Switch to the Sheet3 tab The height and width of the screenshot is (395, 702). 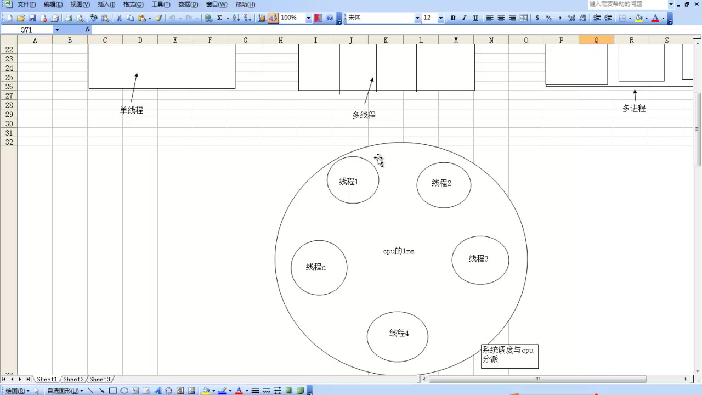tap(100, 379)
